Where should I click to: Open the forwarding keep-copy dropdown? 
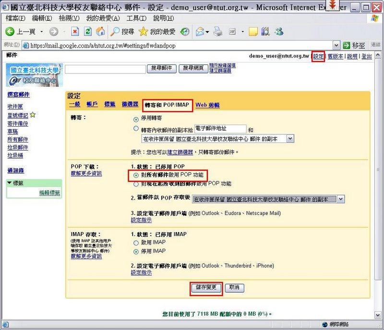tap(217, 139)
